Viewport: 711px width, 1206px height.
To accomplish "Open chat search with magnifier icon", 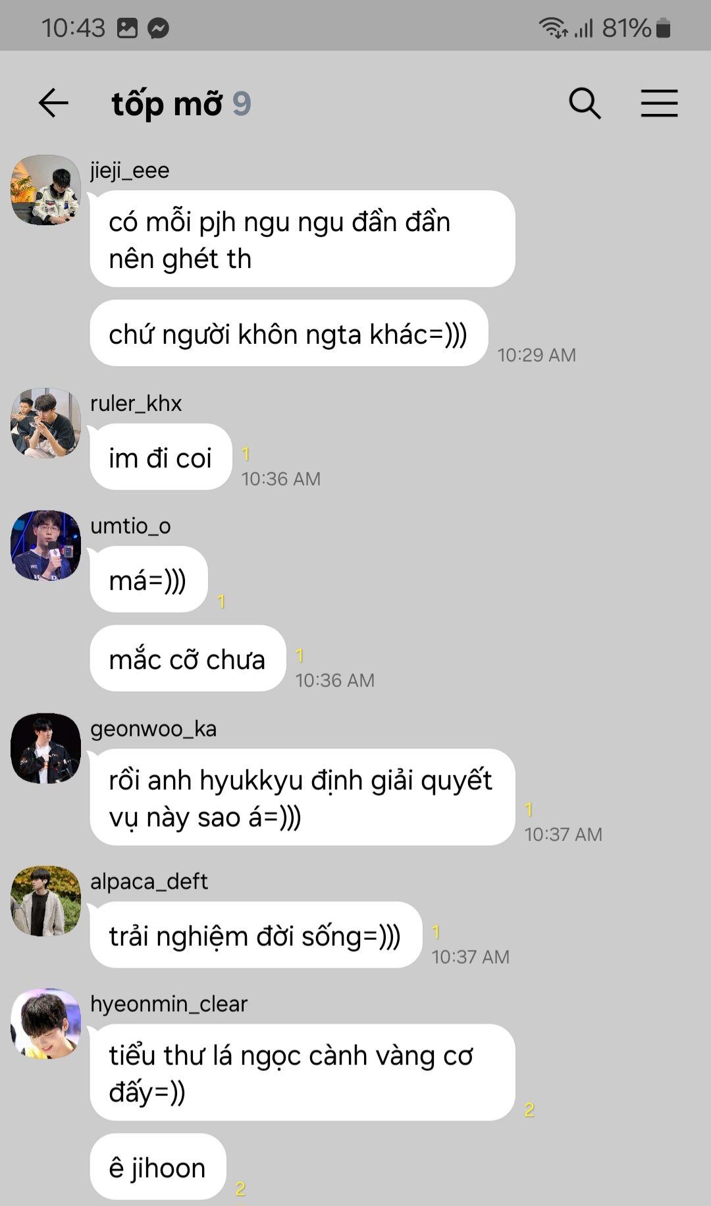I will click(585, 103).
